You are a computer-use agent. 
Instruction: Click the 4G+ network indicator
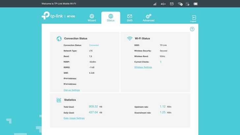point(163,4)
